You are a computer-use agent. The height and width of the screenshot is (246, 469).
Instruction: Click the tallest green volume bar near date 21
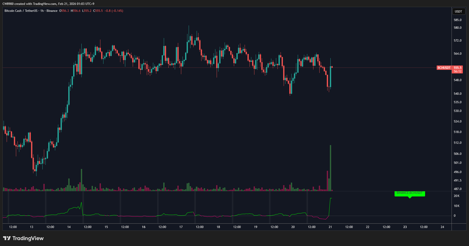click(x=331, y=168)
